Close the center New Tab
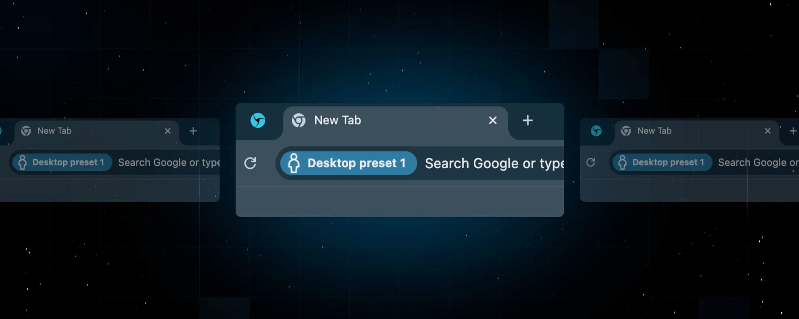799x319 pixels. click(493, 120)
